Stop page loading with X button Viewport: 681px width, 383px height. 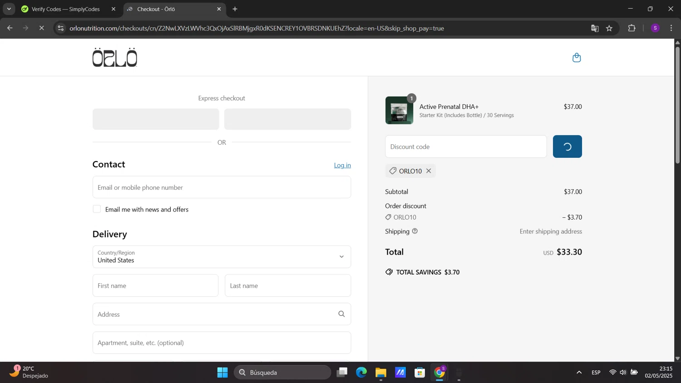(x=41, y=28)
